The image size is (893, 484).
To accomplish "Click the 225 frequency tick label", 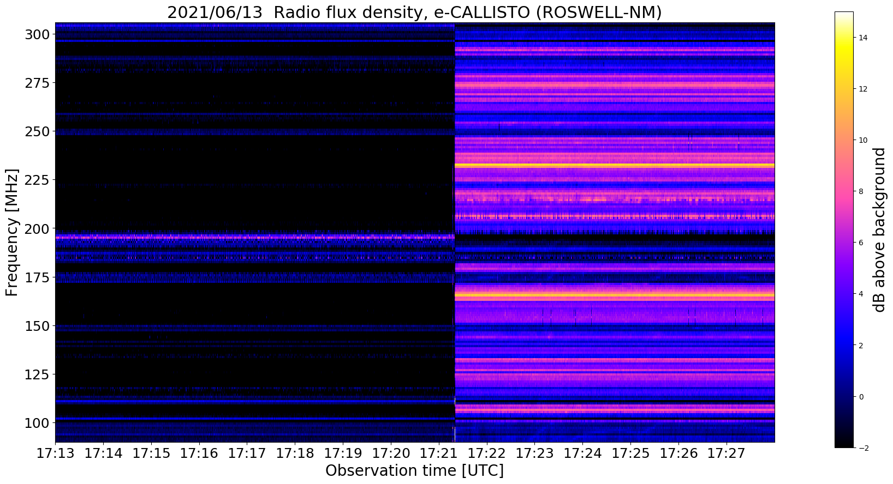I will click(38, 180).
